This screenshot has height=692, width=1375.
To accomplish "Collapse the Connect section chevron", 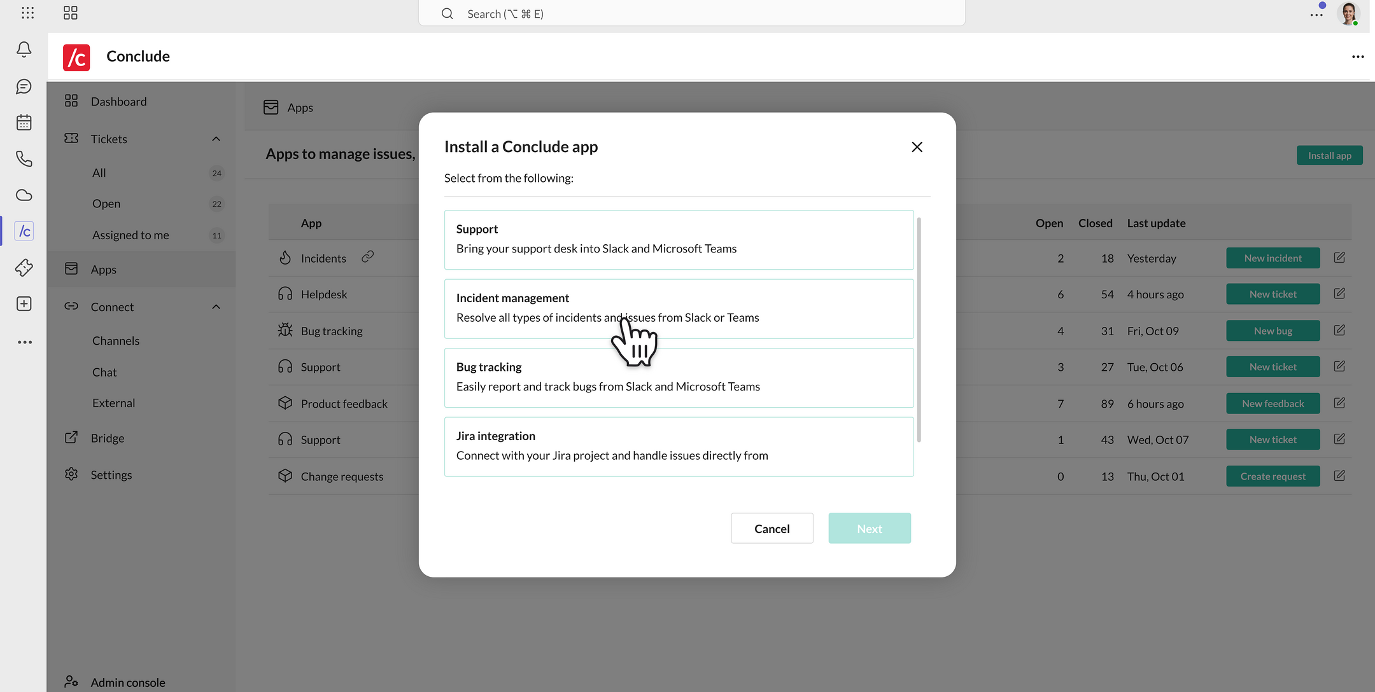I will 216,307.
